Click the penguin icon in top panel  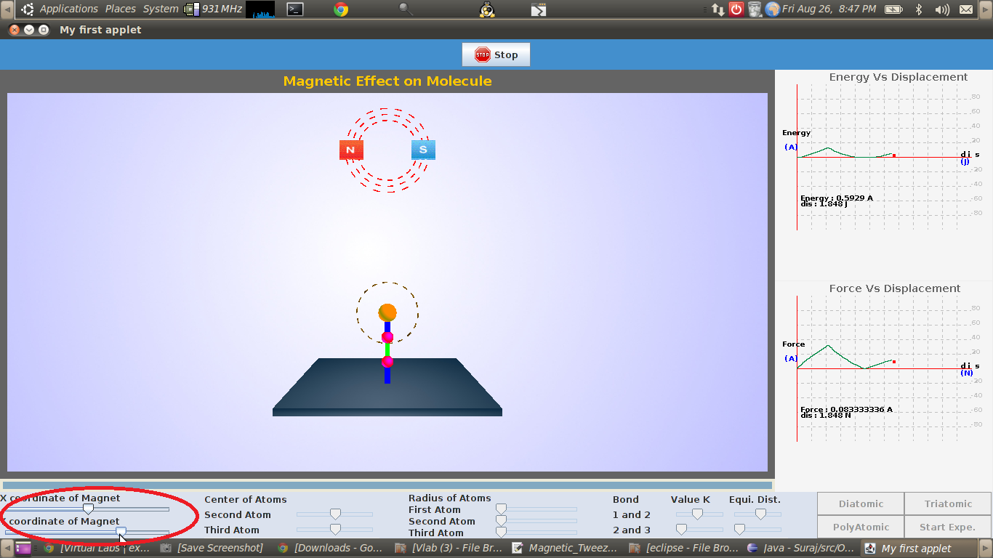click(x=488, y=9)
